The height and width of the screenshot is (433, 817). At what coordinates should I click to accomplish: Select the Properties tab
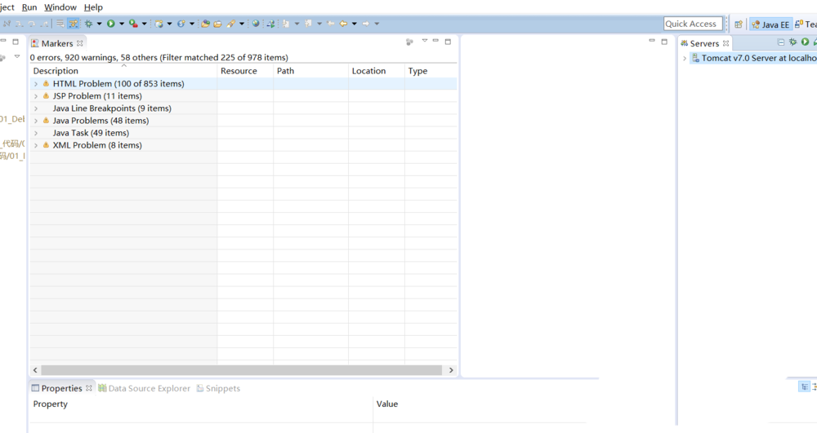pyautogui.click(x=61, y=388)
